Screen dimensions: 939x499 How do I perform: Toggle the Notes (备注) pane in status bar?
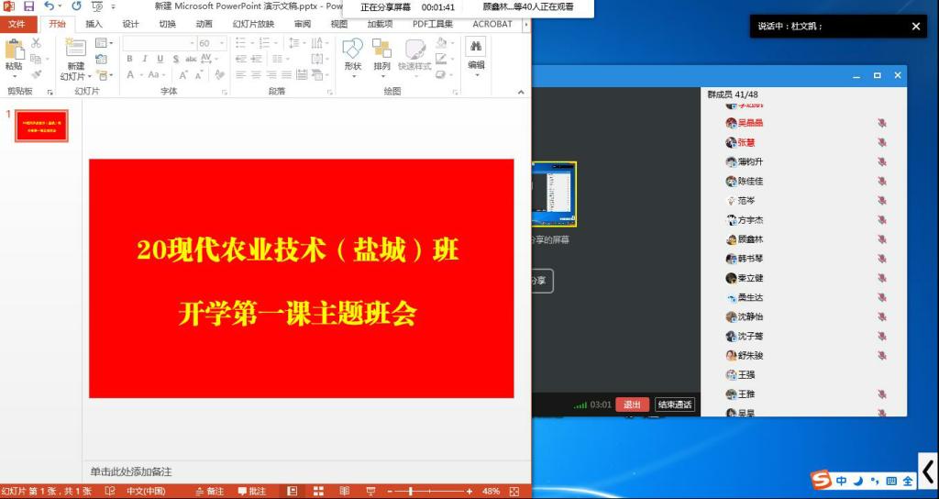coord(210,492)
